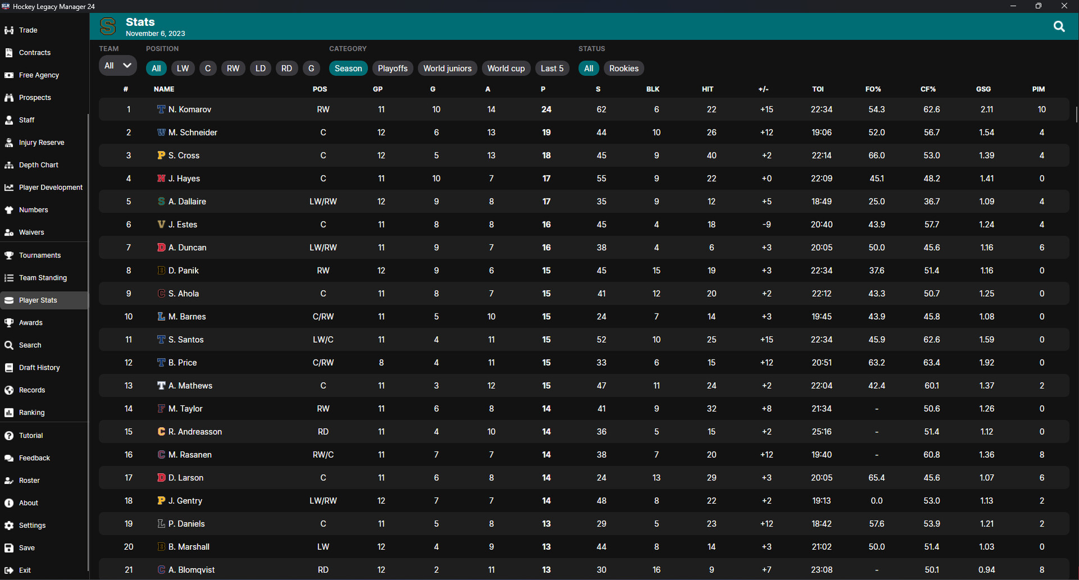The height and width of the screenshot is (580, 1079).
Task: Select the Last 5 filter
Action: [x=552, y=68]
